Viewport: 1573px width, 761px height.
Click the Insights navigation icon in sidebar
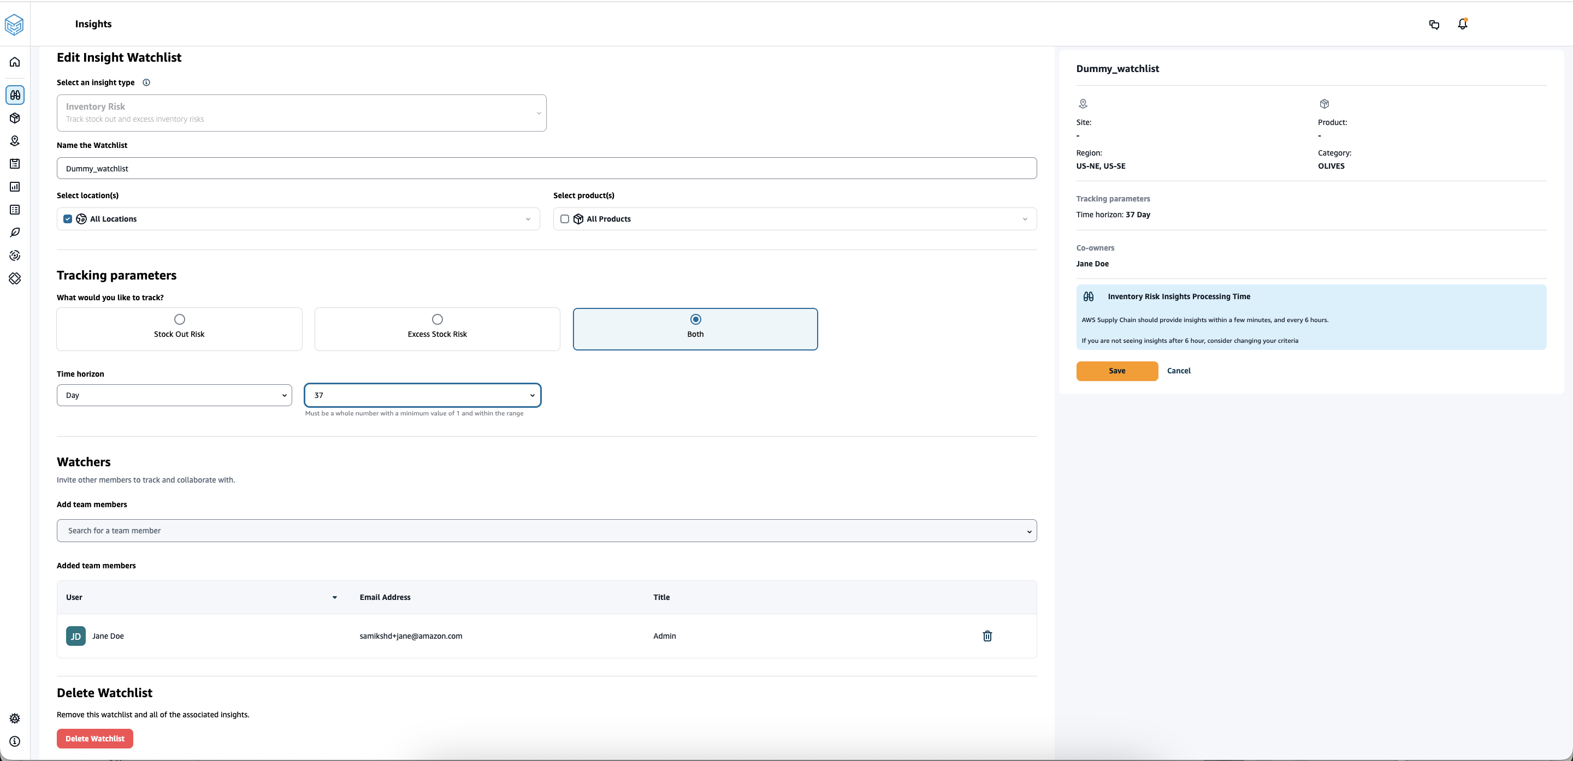pyautogui.click(x=14, y=94)
